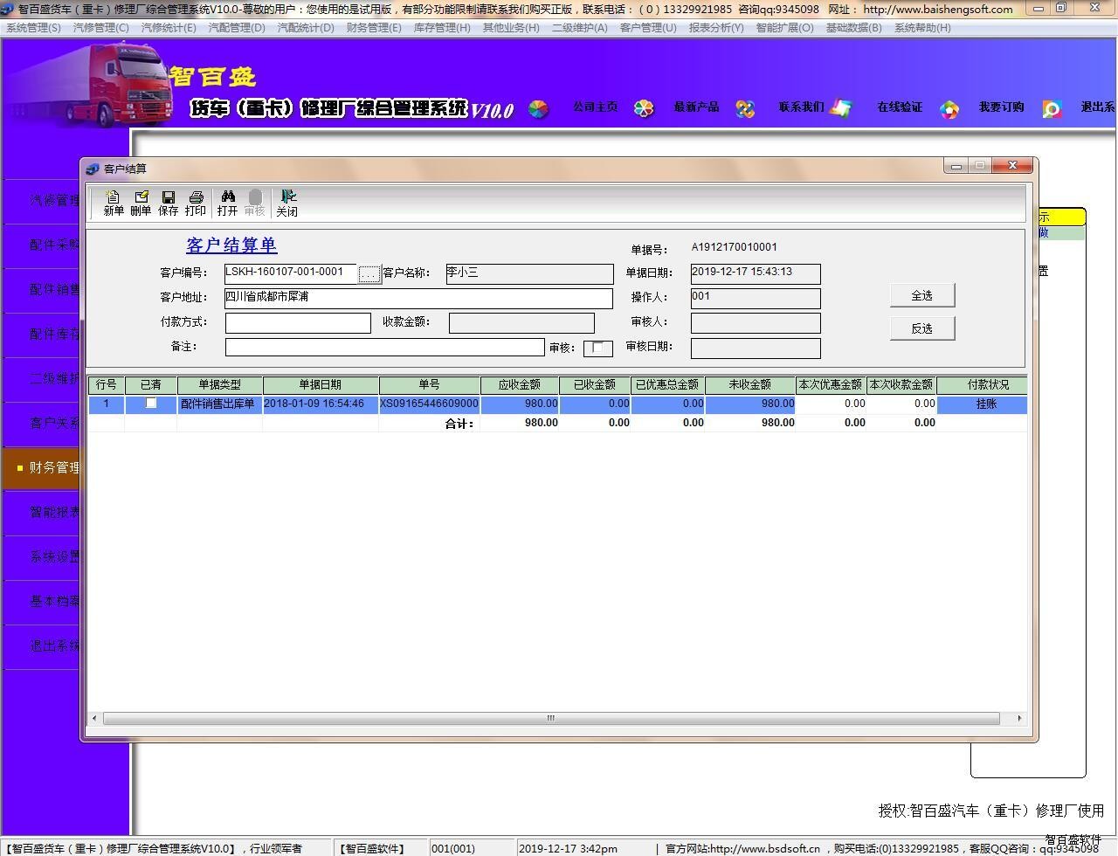Toggle the 审核 checkbox
This screenshot has height=856, width=1118.
tap(597, 348)
